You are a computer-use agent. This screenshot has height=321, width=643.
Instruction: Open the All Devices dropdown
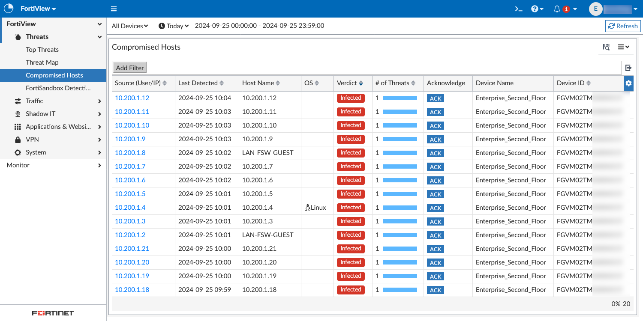(129, 26)
